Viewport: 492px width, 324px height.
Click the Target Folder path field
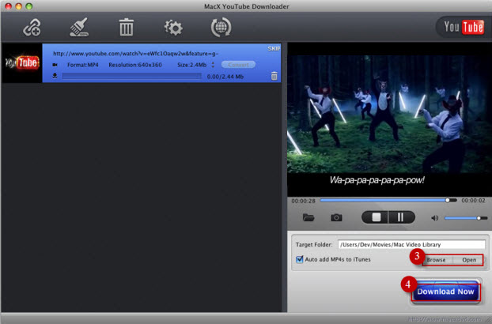(x=411, y=244)
